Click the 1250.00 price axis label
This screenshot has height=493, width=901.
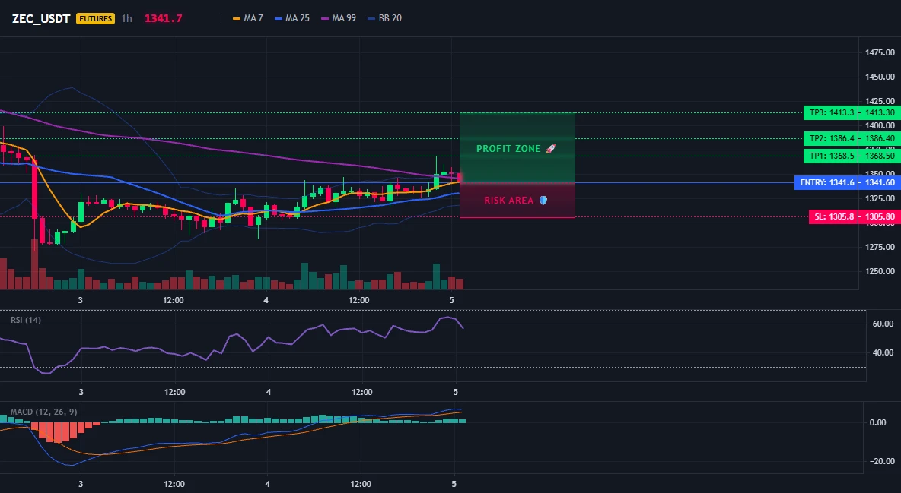coord(880,271)
